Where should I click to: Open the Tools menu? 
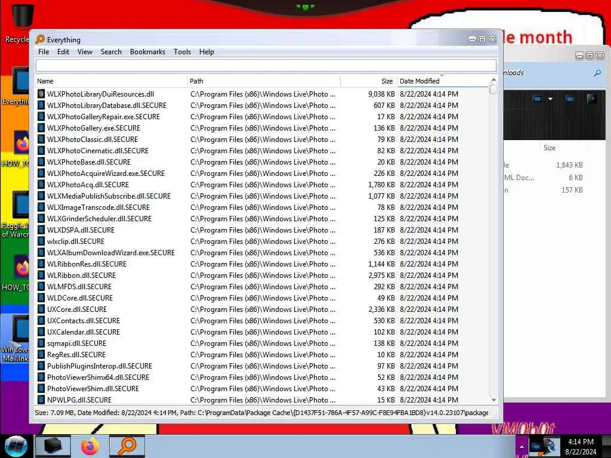coord(183,52)
